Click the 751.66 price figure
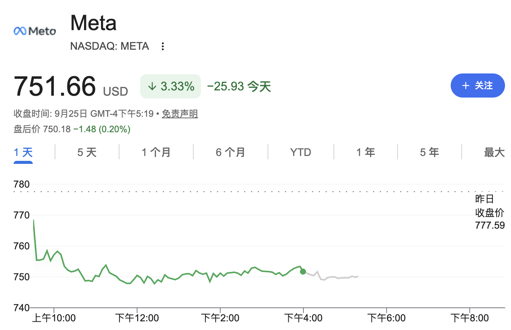This screenshot has height=330, width=511. point(55,86)
